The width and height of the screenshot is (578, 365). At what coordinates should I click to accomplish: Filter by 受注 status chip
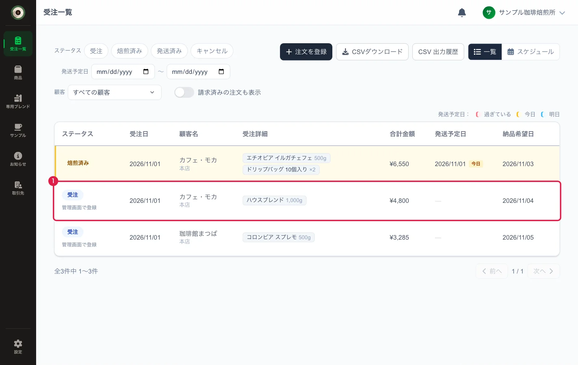click(96, 51)
